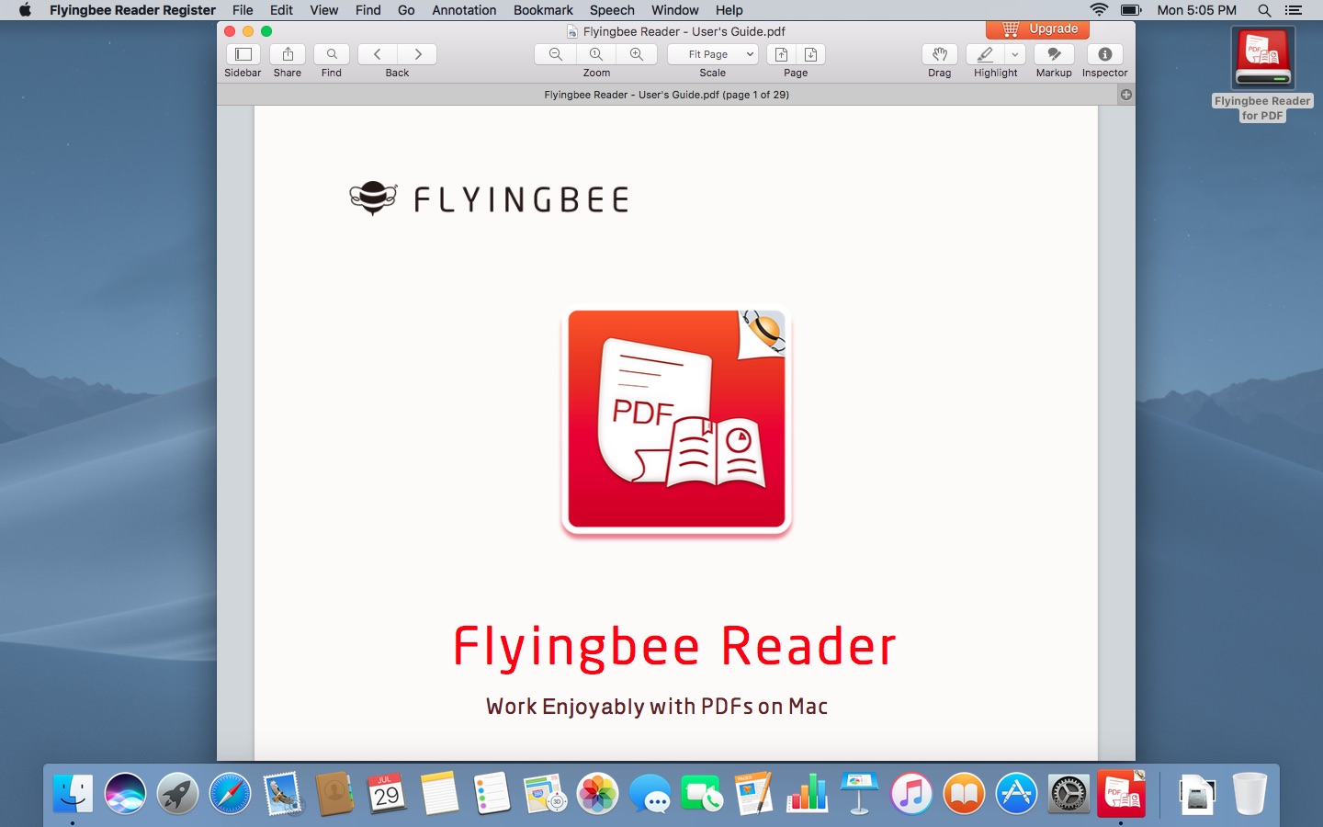The height and width of the screenshot is (827, 1323).
Task: Zoom out using the minus magnifier
Action: click(x=555, y=54)
